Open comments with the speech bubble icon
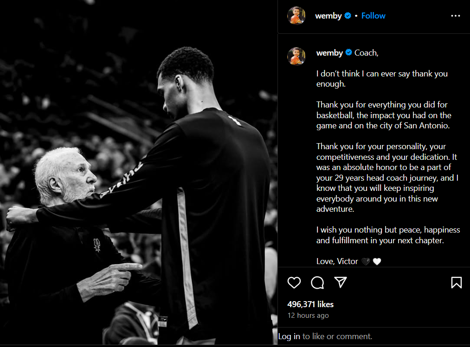 (317, 282)
